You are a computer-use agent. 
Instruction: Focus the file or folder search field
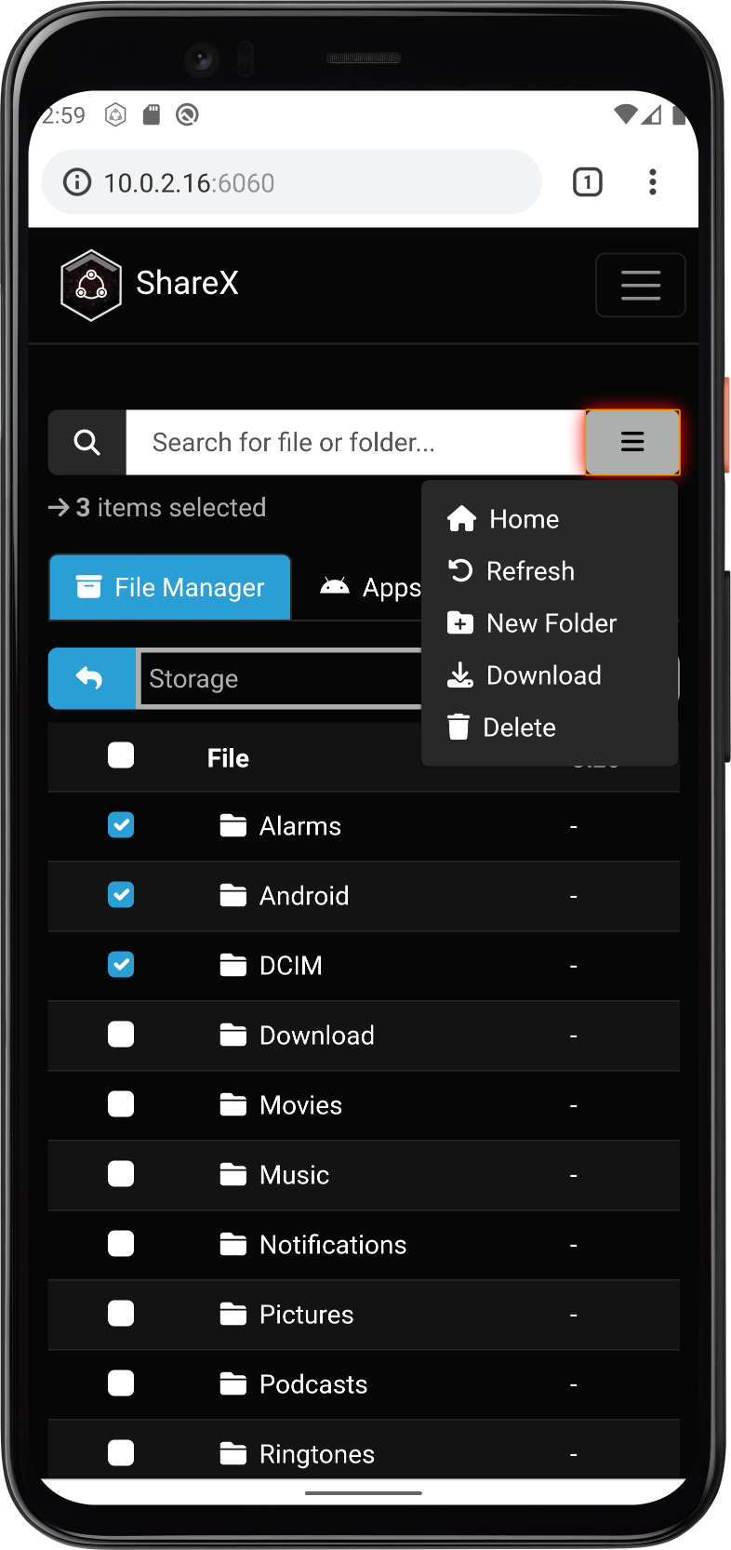pyautogui.click(x=353, y=443)
